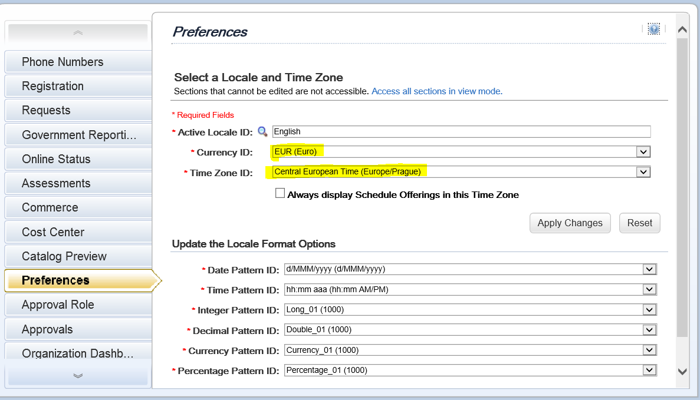Screen dimensions: 700x400
Task: Click the page scrollbar down arrow
Action: 682,372
